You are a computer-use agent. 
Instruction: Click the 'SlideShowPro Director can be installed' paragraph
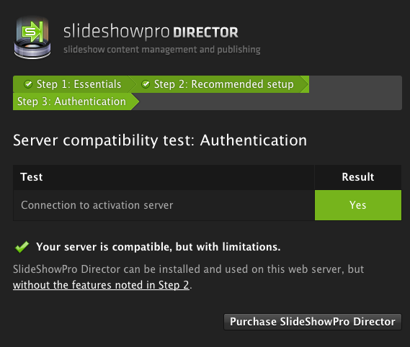(x=188, y=277)
